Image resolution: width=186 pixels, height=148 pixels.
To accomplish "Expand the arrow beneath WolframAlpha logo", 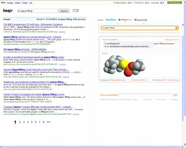I will click(125, 22).
